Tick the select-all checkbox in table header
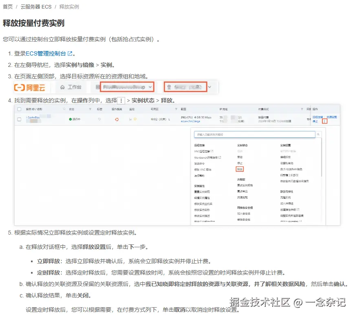The height and width of the screenshot is (317, 355). [19, 109]
